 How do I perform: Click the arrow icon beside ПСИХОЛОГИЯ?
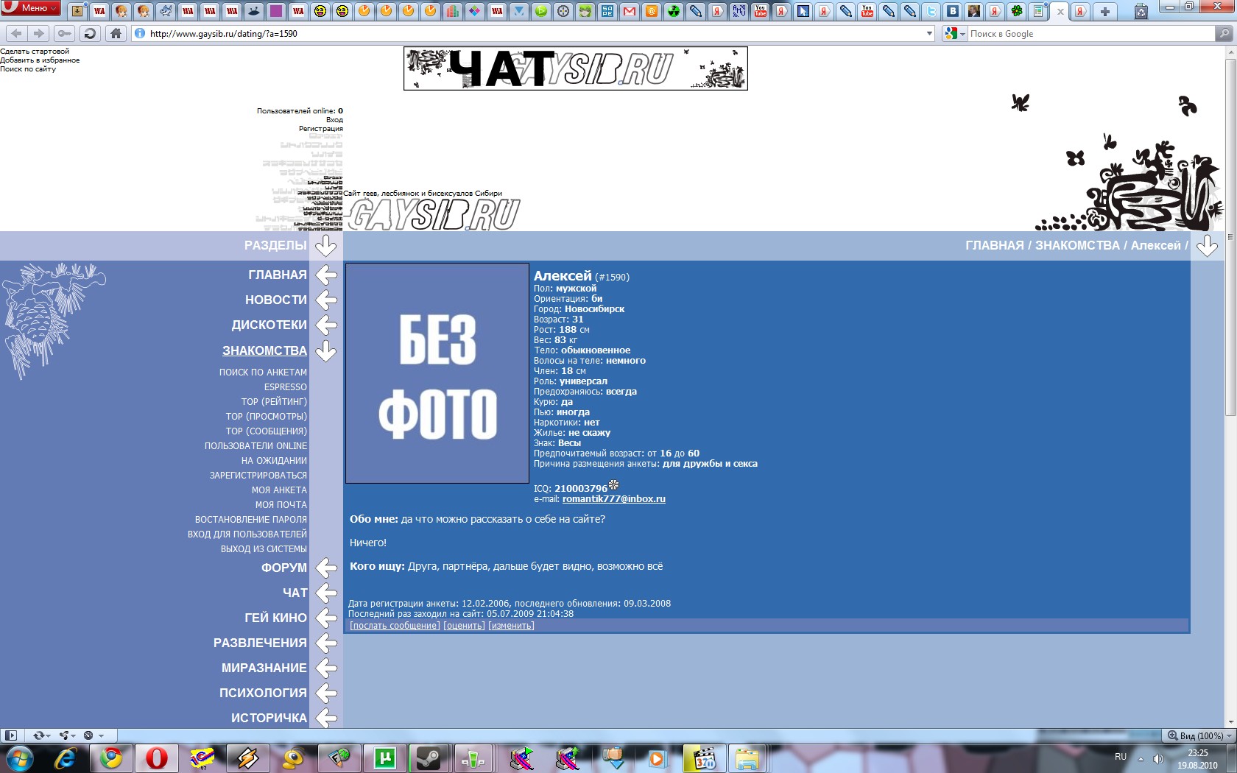point(326,693)
